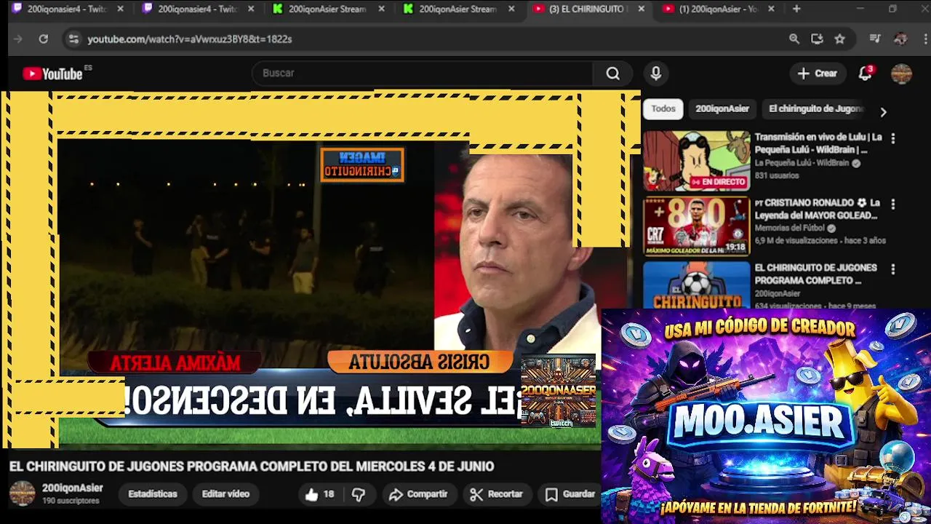View site information icon left of URL

pyautogui.click(x=73, y=39)
